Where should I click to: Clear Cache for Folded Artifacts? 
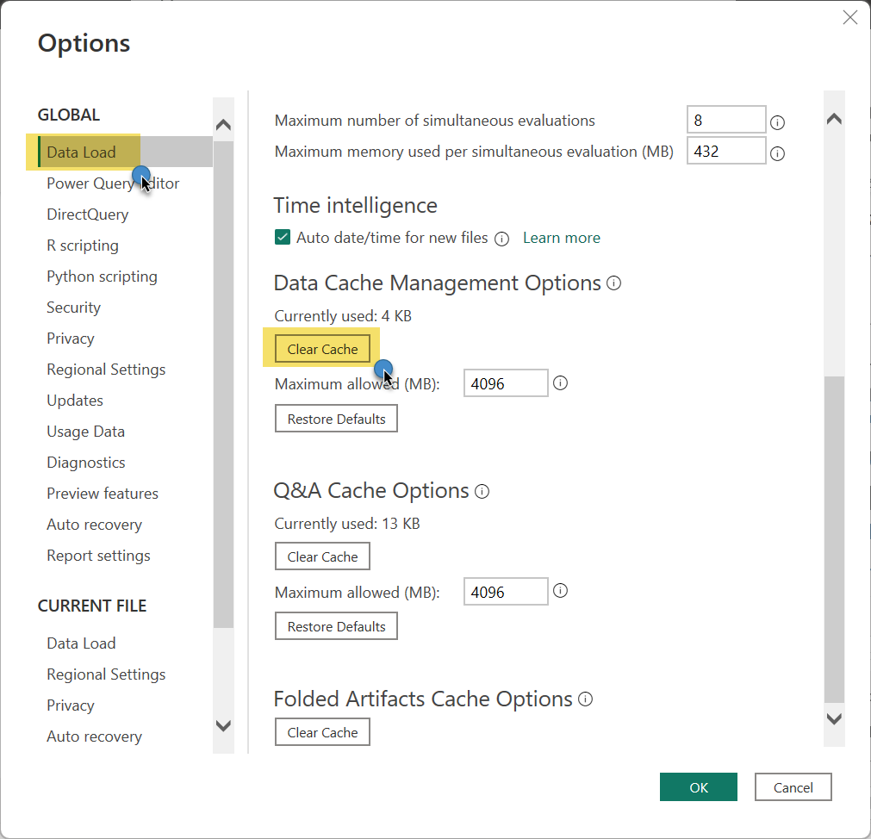coord(322,732)
